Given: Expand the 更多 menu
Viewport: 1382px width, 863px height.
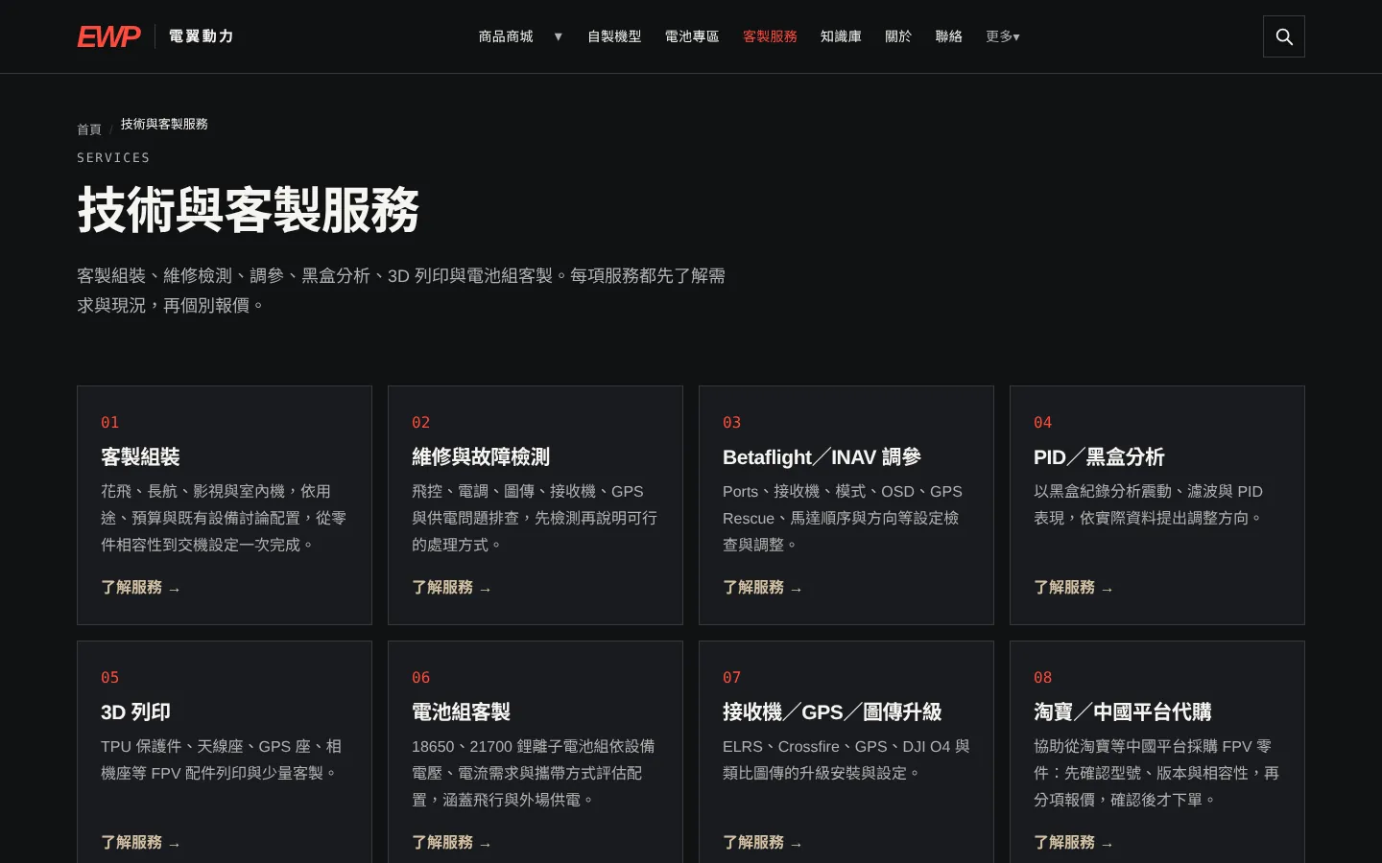Looking at the screenshot, I should tap(1003, 36).
